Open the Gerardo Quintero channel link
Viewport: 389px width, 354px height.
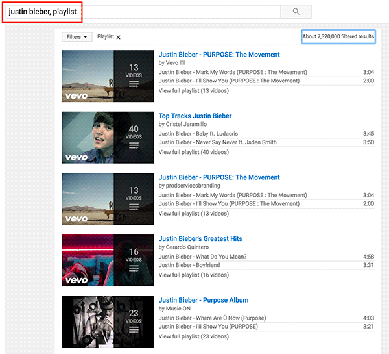tap(187, 247)
